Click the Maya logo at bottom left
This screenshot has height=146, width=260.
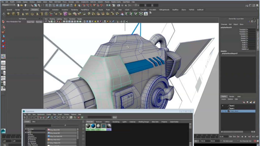3,131
